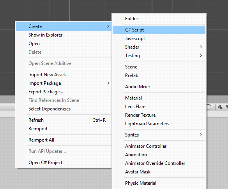Expand the Testing submenu arrow
The width and height of the screenshot is (228, 189).
coord(201,56)
